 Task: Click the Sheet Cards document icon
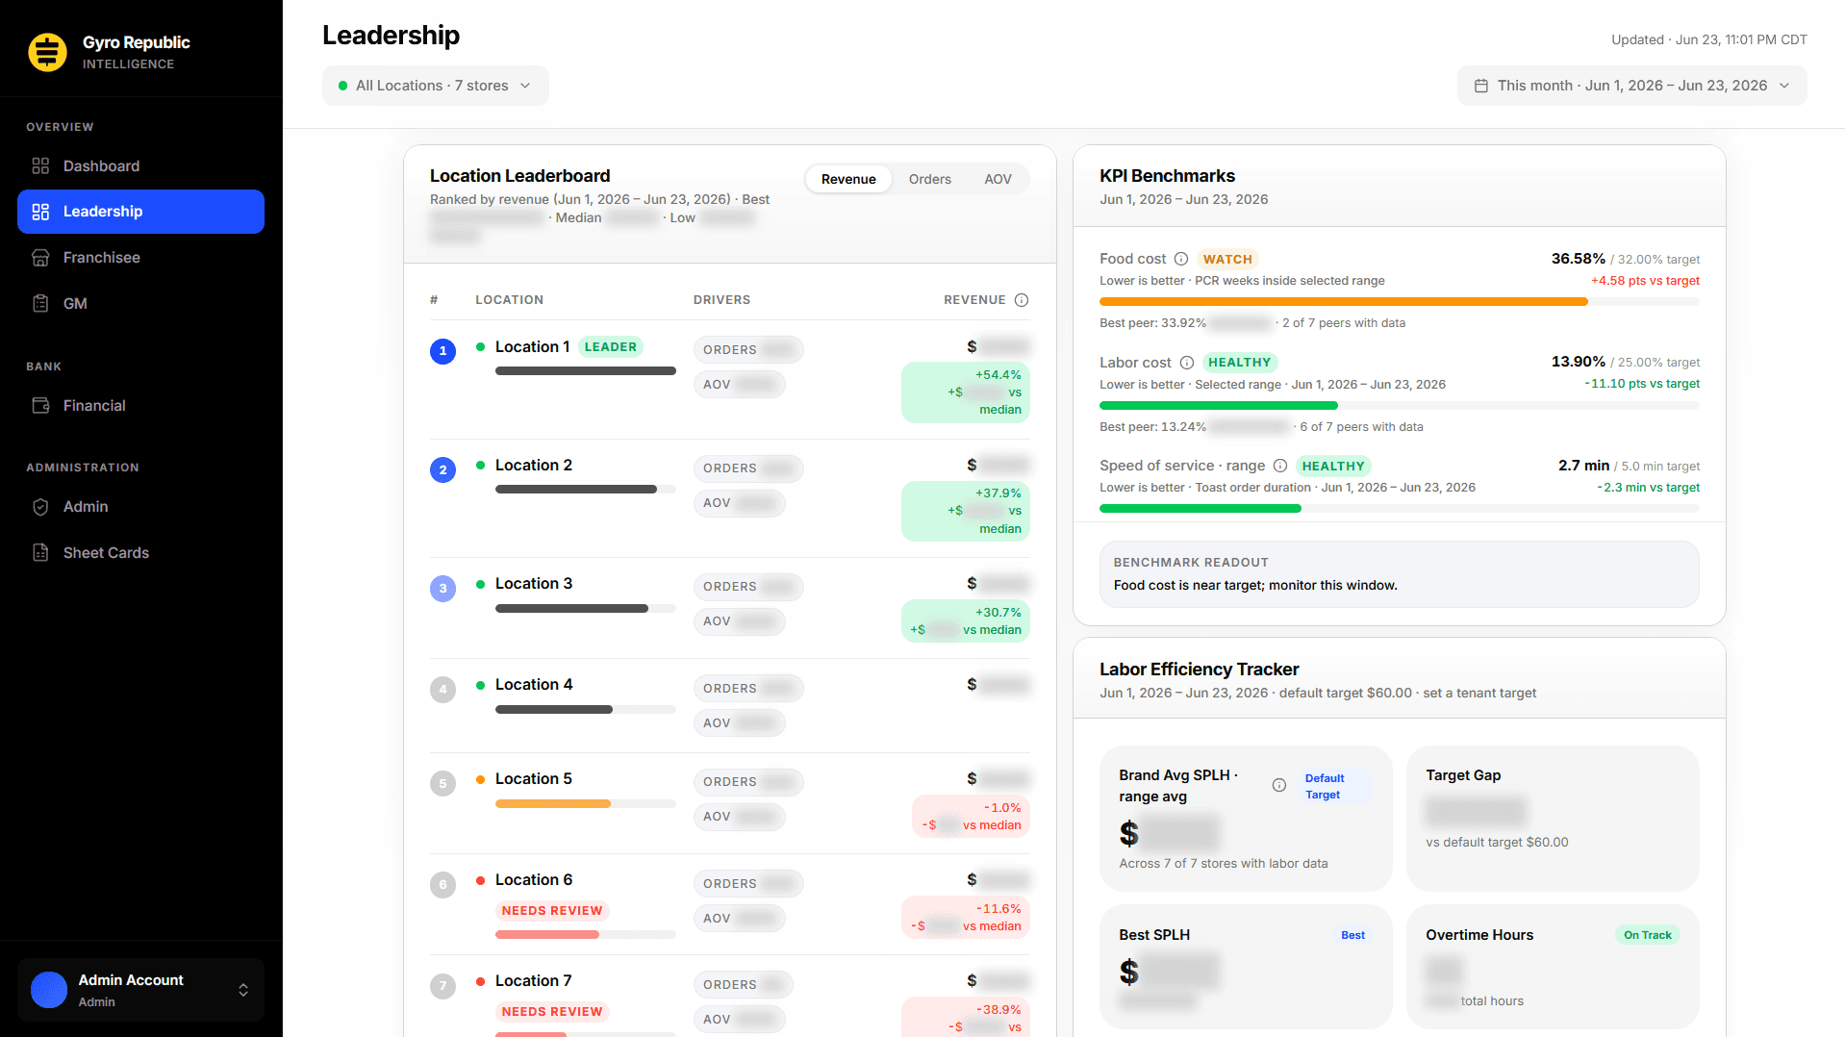point(40,553)
